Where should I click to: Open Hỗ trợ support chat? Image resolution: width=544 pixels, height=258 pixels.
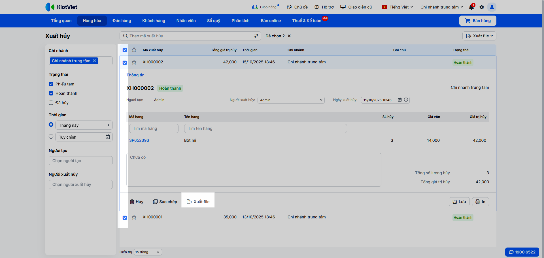[x=324, y=7]
